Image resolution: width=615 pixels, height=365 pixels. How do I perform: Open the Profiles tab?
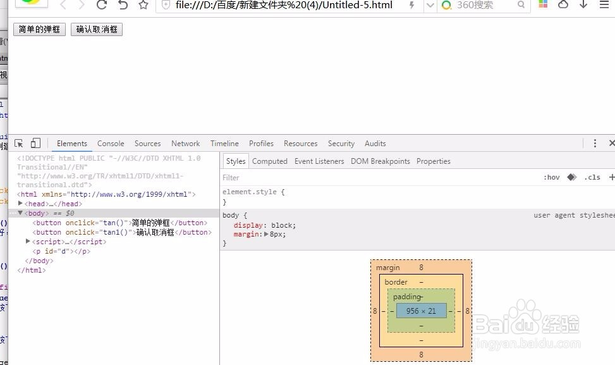[x=261, y=144]
